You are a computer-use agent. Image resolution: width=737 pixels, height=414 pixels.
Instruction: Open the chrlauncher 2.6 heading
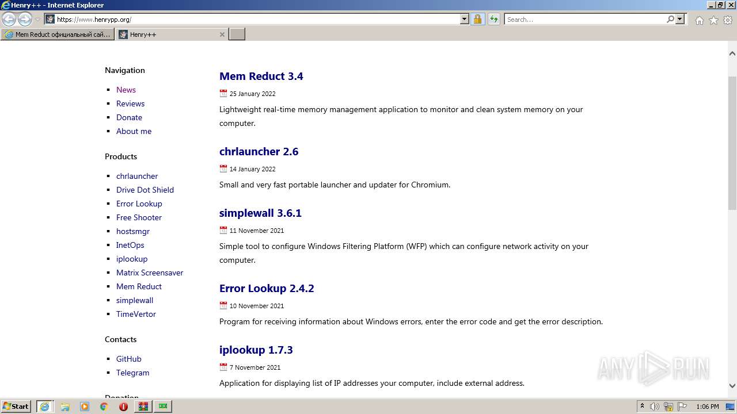pos(259,151)
